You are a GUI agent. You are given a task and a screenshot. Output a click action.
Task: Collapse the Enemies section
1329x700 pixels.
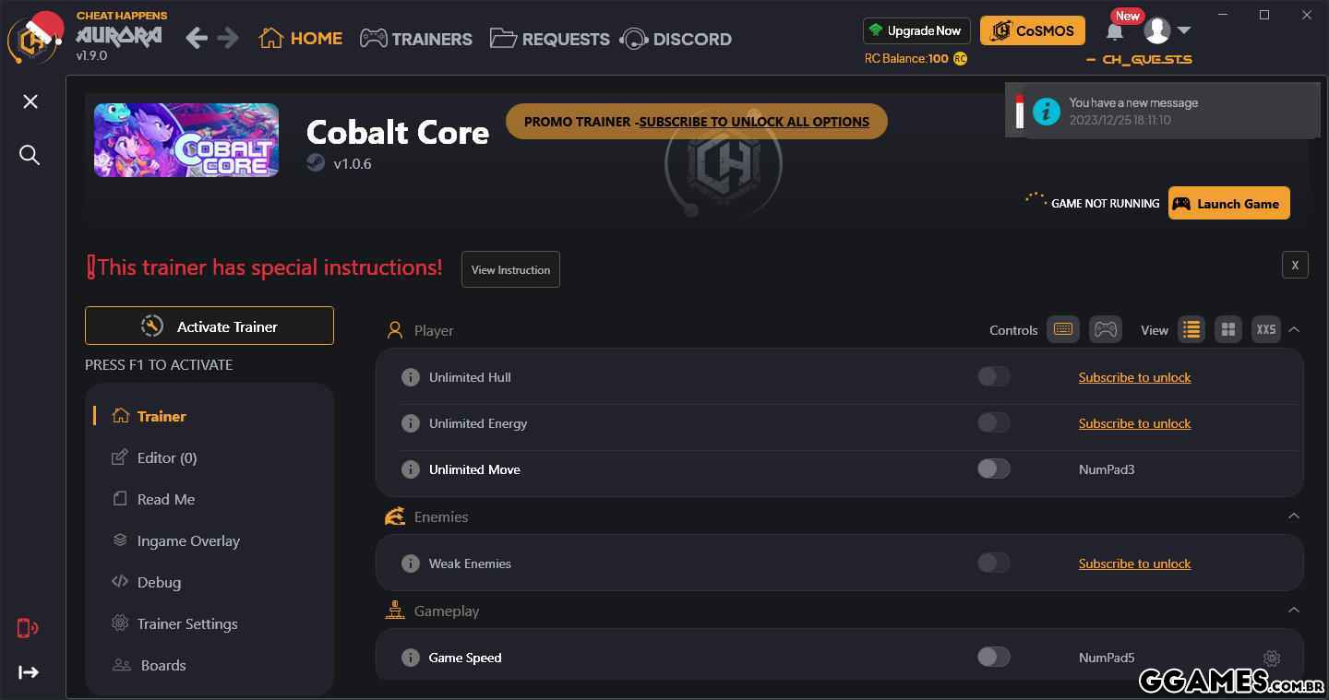click(x=1294, y=516)
